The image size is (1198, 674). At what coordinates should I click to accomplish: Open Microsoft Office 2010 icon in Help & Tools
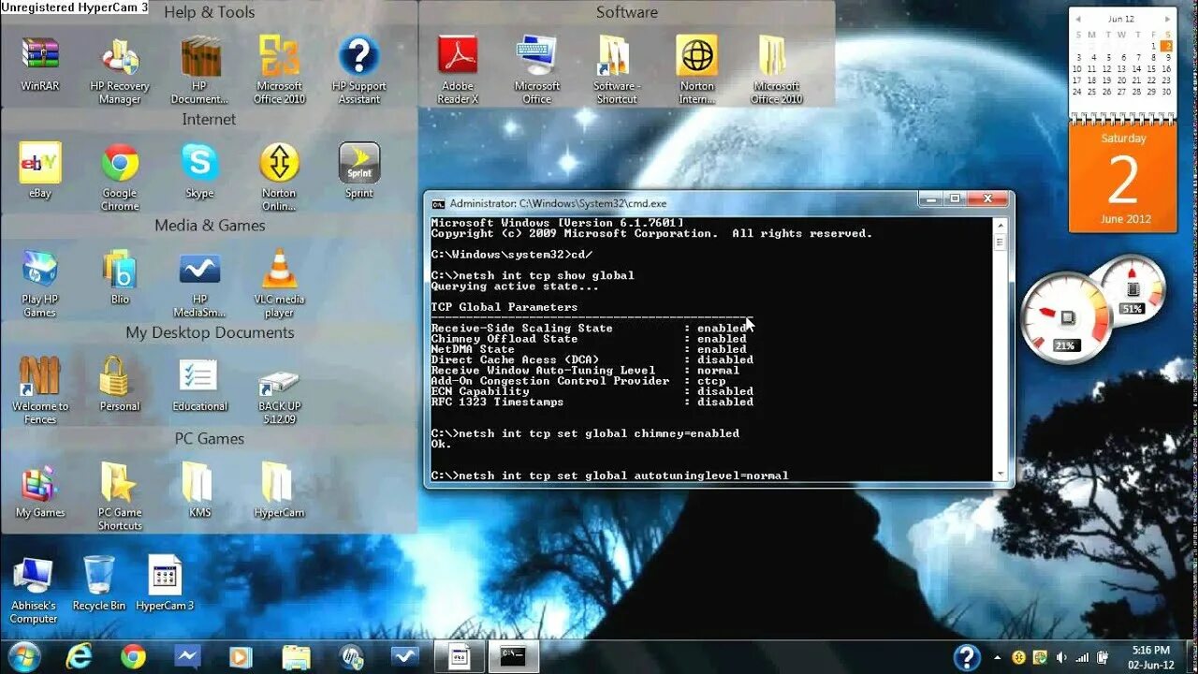(x=279, y=70)
